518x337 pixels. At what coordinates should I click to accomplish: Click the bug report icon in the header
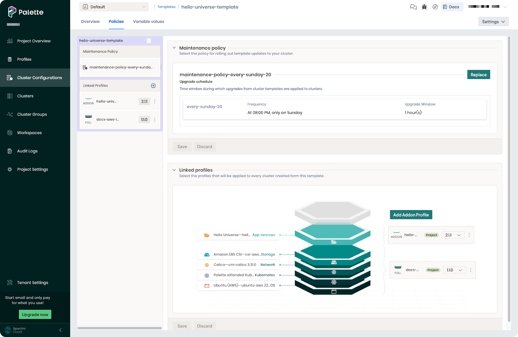click(x=424, y=7)
